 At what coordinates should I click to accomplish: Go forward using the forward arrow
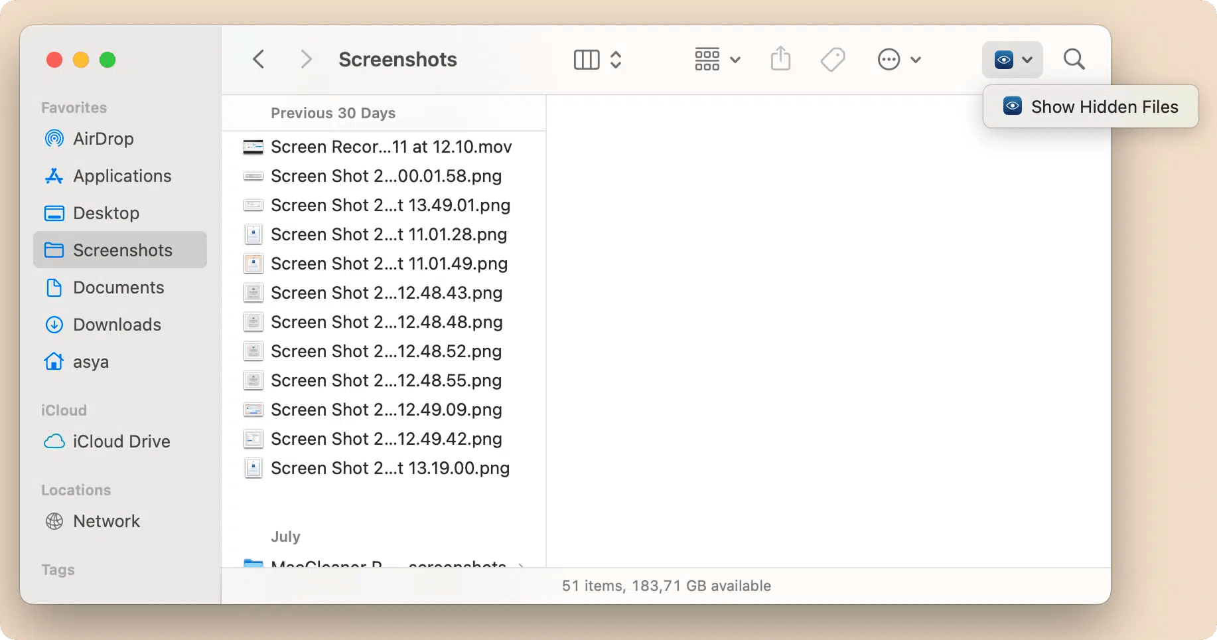[307, 59]
